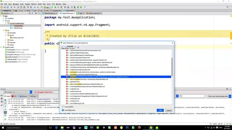Select activity_main.xml in the project tree
This screenshot has height=130, width=232.
pyautogui.click(x=18, y=38)
